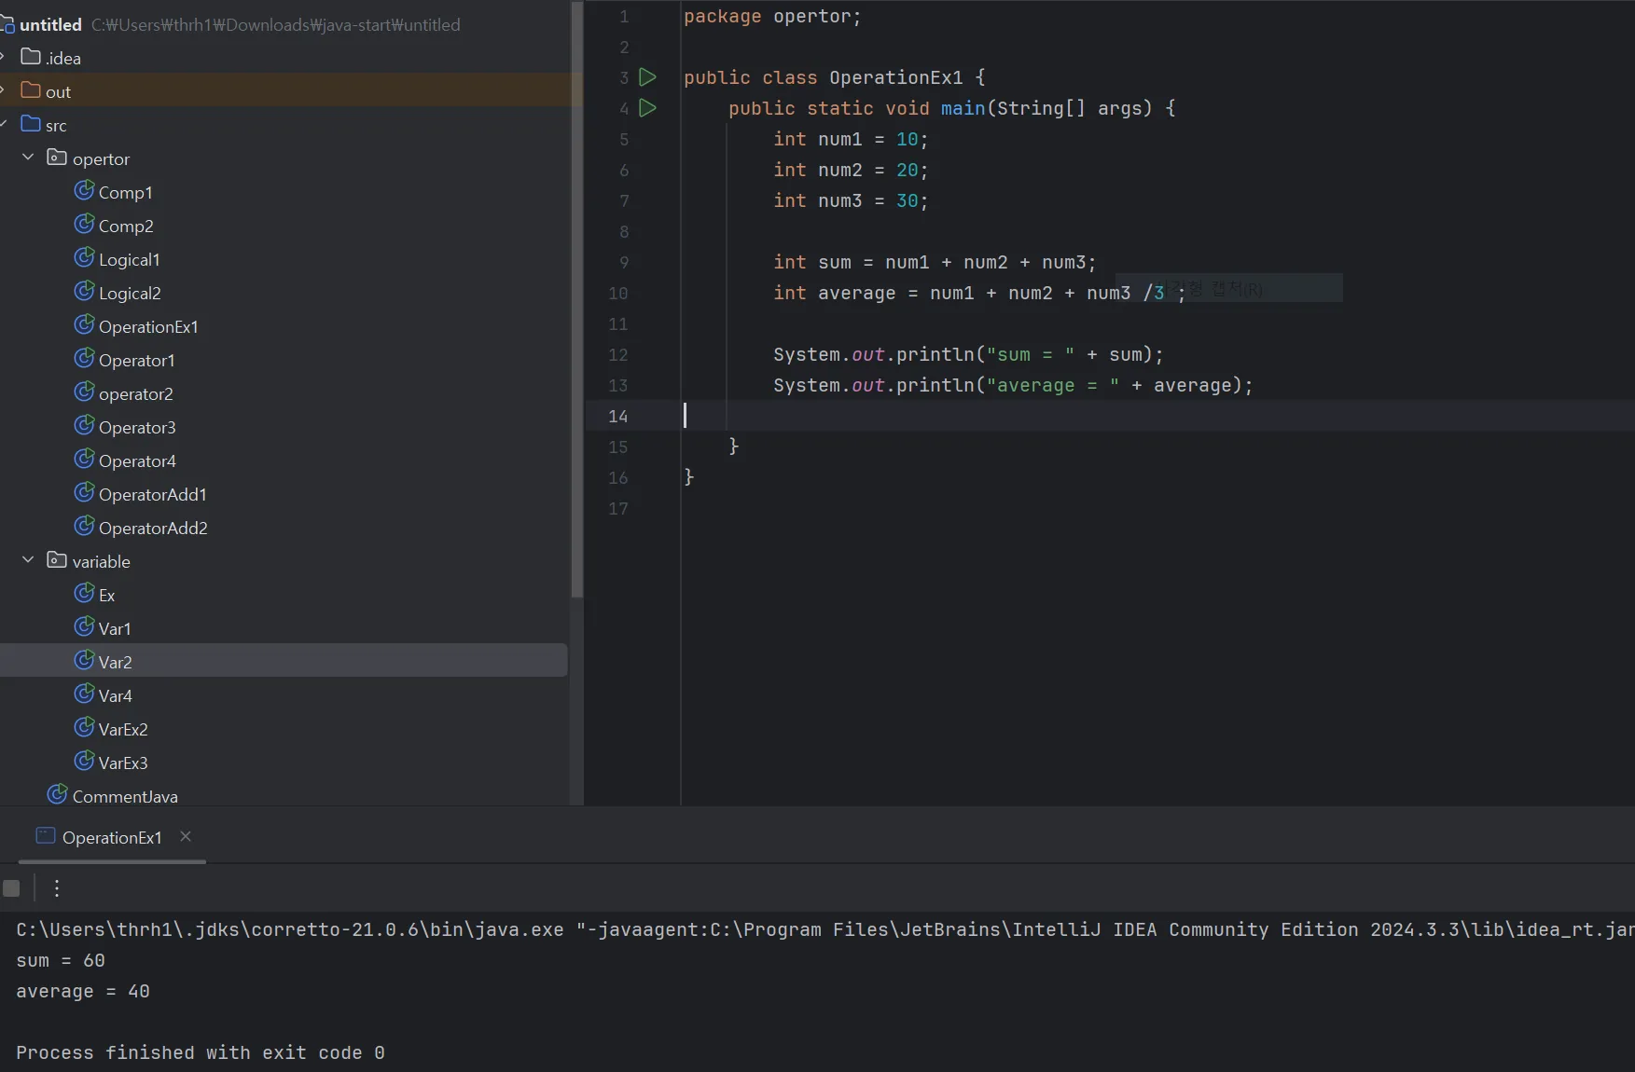Run the OperationEx1 class from the gutter
The width and height of the screenshot is (1635, 1072).
(x=647, y=77)
